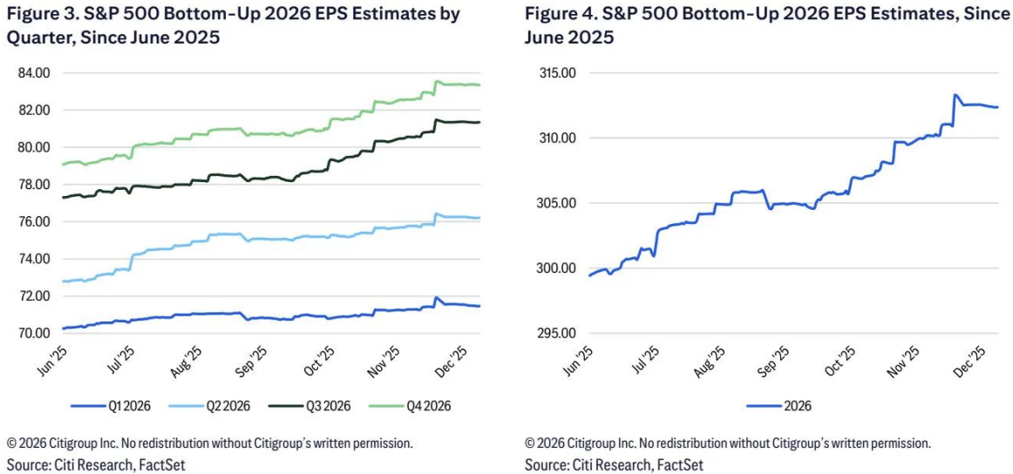Click the Figure 3 chart title
The width and height of the screenshot is (1013, 474).
[x=233, y=26]
